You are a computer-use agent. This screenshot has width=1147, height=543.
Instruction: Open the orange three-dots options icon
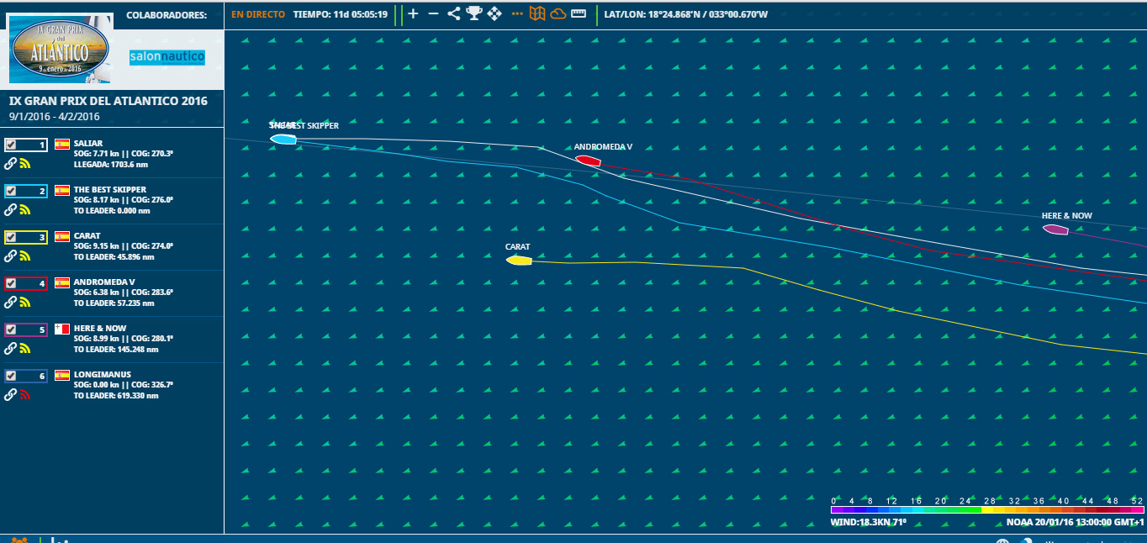(517, 13)
